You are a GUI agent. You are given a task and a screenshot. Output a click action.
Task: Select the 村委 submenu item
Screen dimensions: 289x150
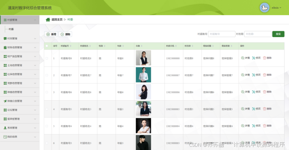point(11,29)
